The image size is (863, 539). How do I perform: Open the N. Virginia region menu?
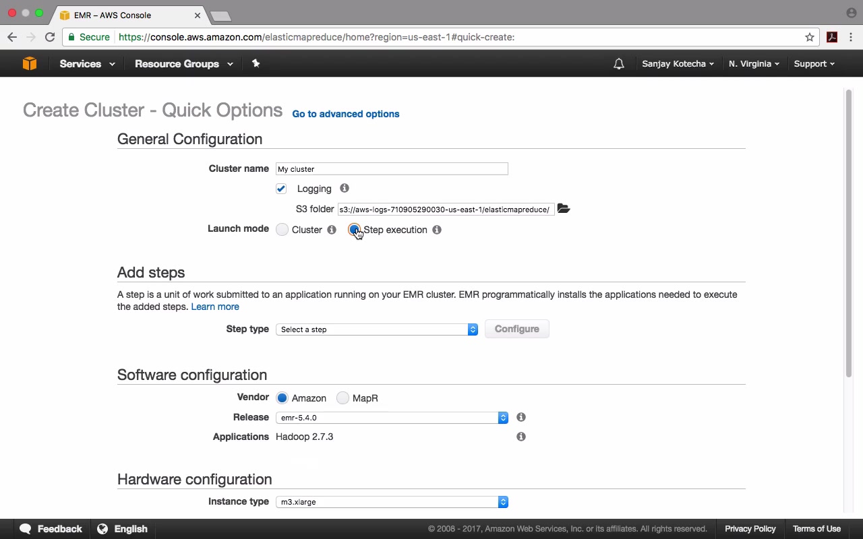tap(754, 64)
